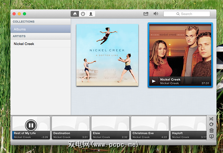Image resolution: width=223 pixels, height=153 pixels.
Task: Select the Destination track in the queue
Action: click(x=71, y=128)
